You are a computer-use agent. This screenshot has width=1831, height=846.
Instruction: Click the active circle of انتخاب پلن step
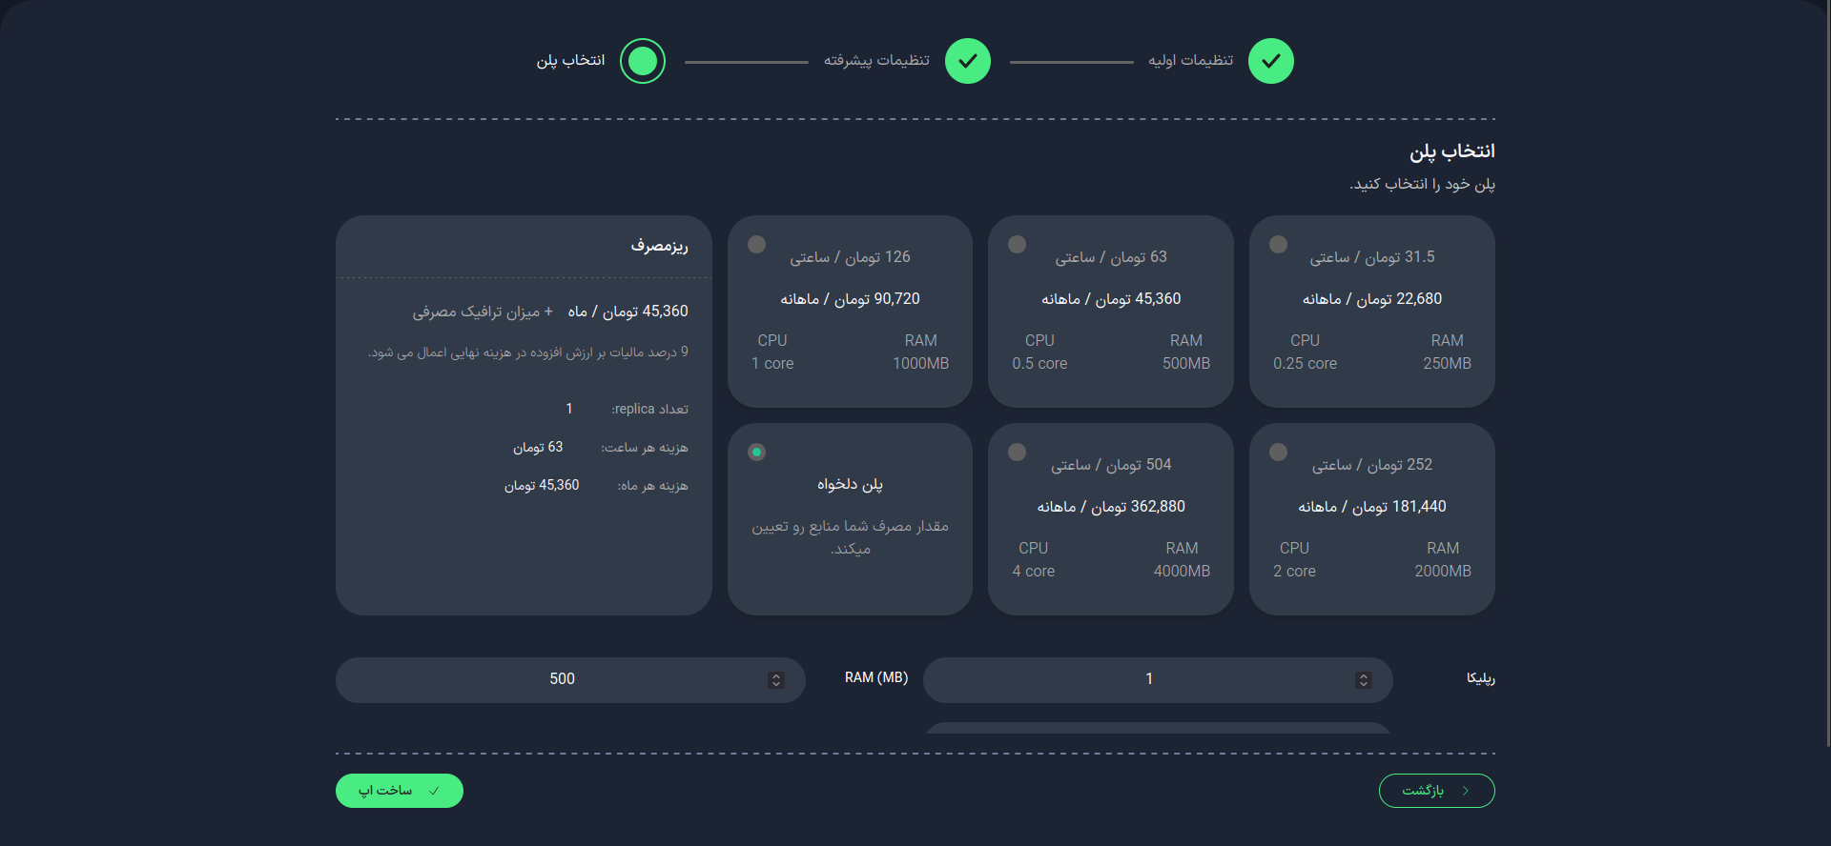[643, 61]
